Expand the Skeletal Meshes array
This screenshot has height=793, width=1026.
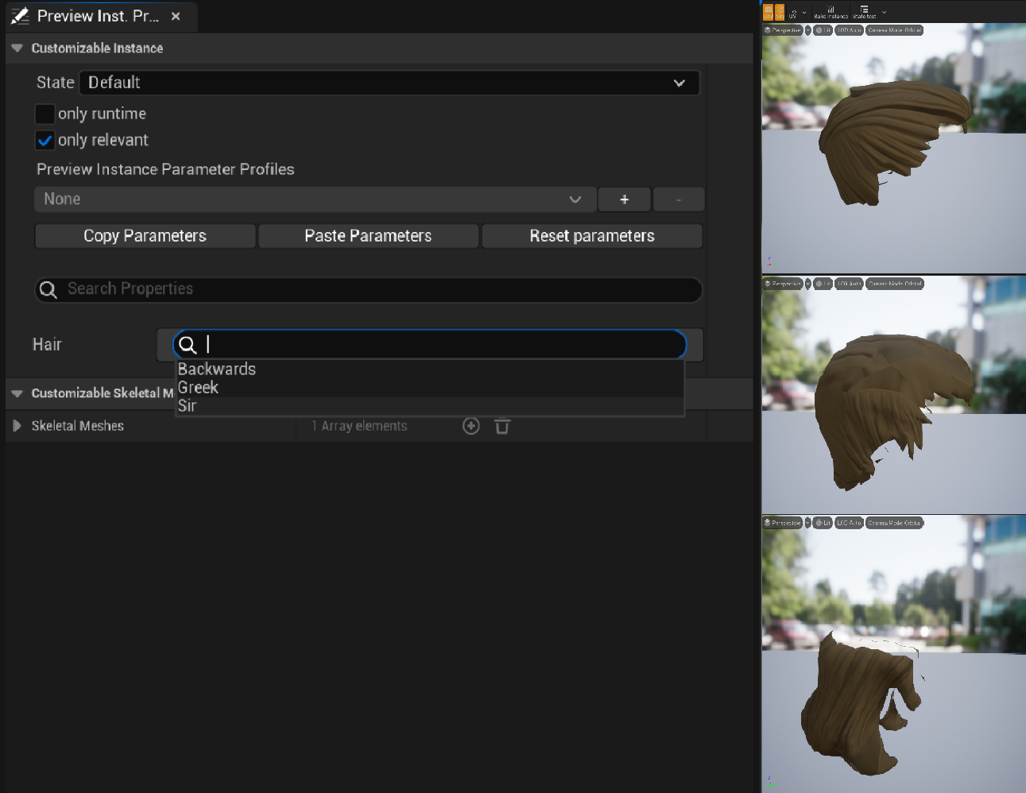(x=17, y=426)
